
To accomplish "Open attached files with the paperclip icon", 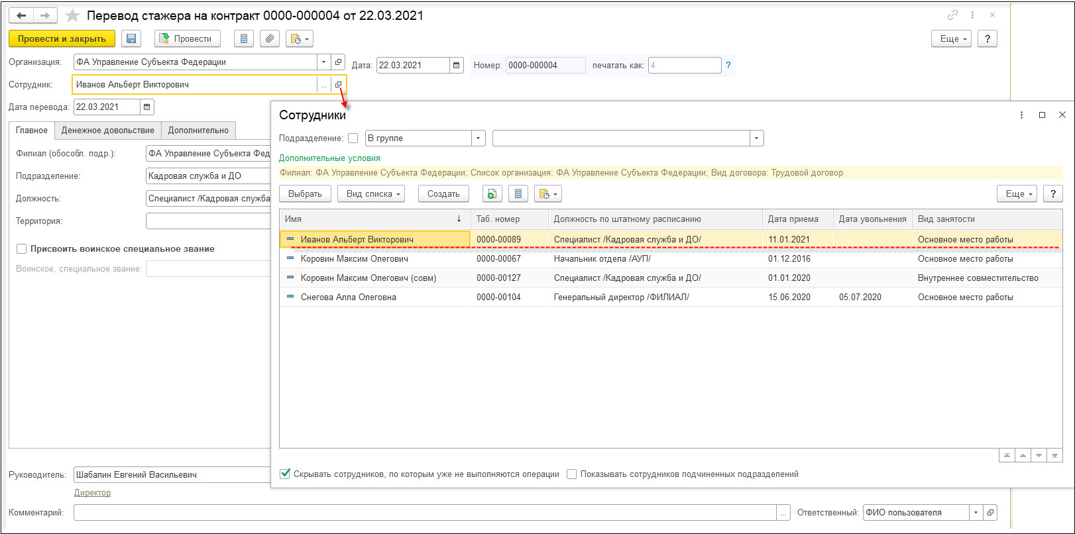I will click(x=269, y=38).
